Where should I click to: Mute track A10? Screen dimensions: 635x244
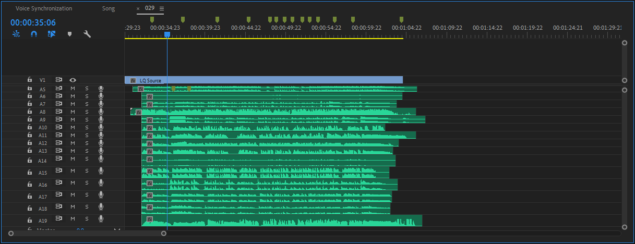click(73, 127)
